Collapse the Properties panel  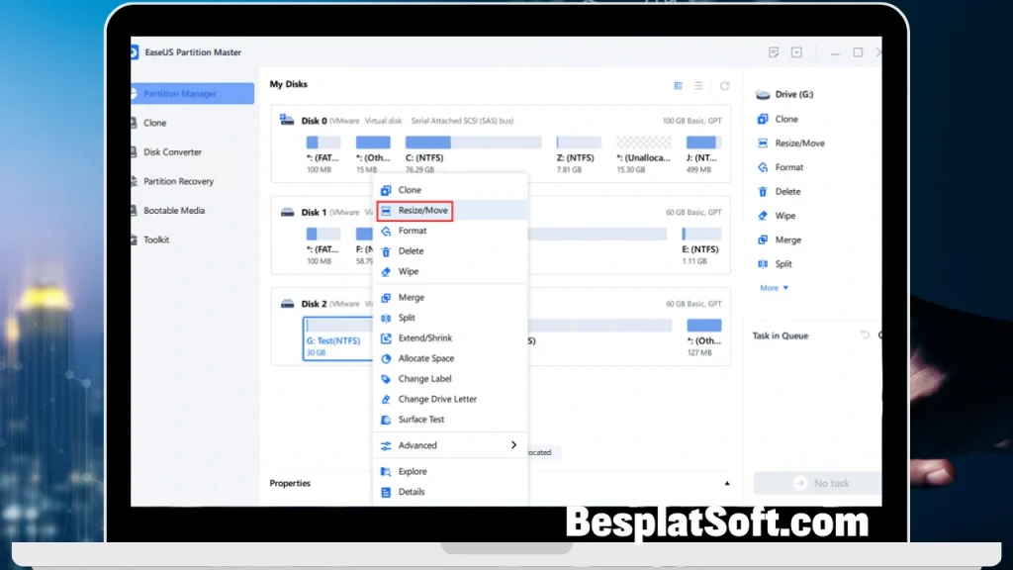(x=727, y=483)
